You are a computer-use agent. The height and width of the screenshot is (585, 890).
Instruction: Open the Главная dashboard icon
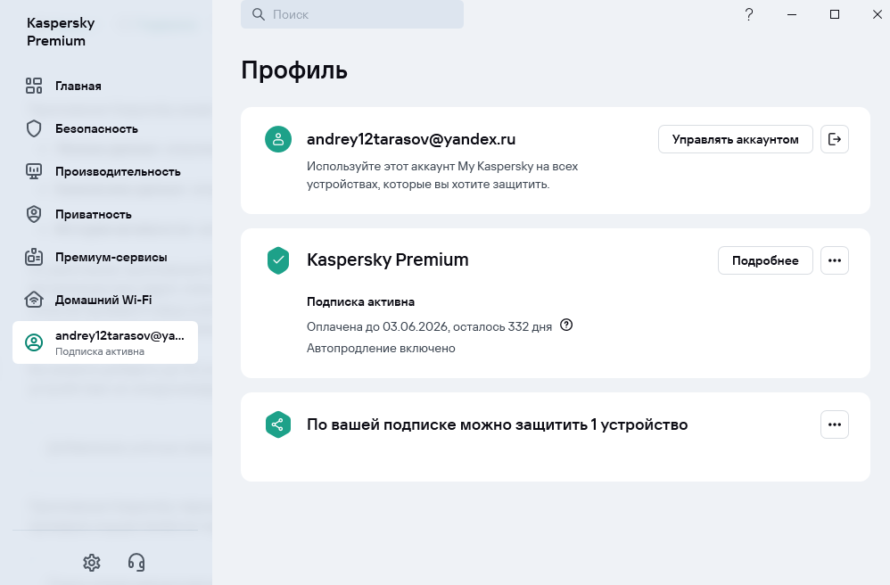(34, 86)
